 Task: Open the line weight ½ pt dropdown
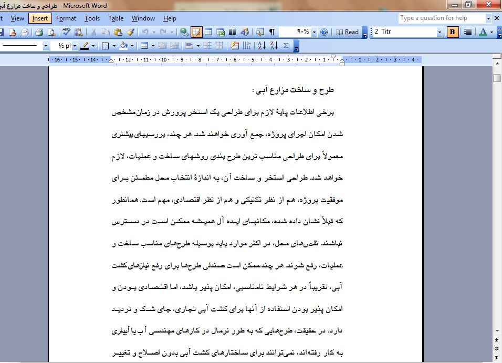point(74,46)
